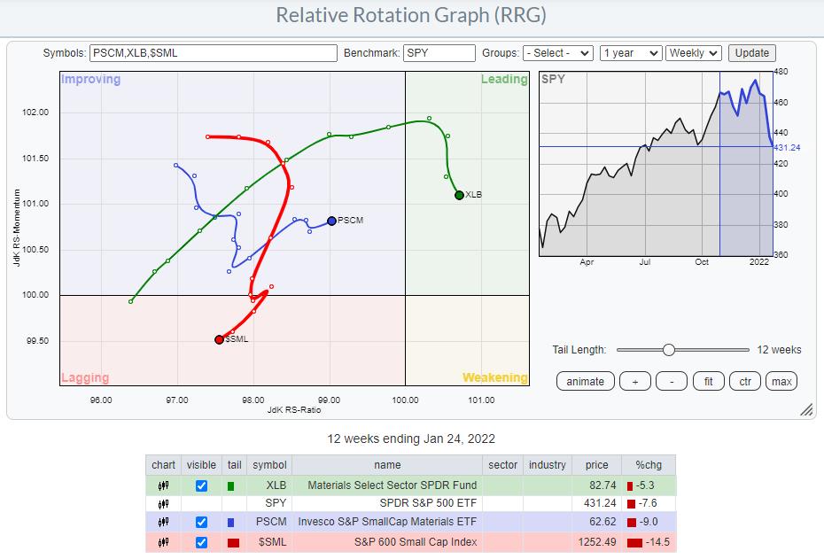Screen dimensions: 824x559
Task: Open the candlestick chart icon for PSCM
Action: [163, 524]
